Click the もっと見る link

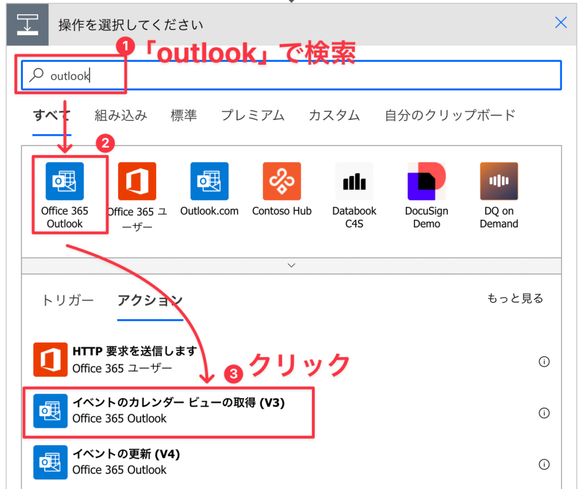(515, 298)
